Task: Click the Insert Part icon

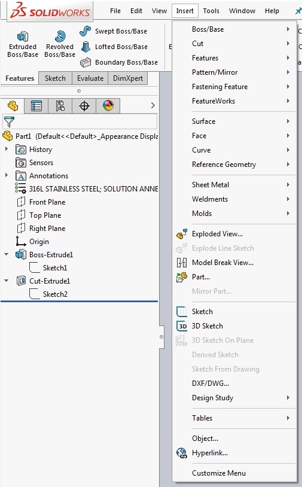Action: pos(182,277)
